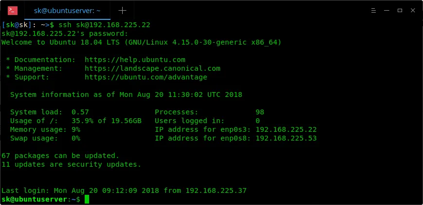This screenshot has width=423, height=205.
Task: Click the red terminal app icon
Action: click(13, 10)
